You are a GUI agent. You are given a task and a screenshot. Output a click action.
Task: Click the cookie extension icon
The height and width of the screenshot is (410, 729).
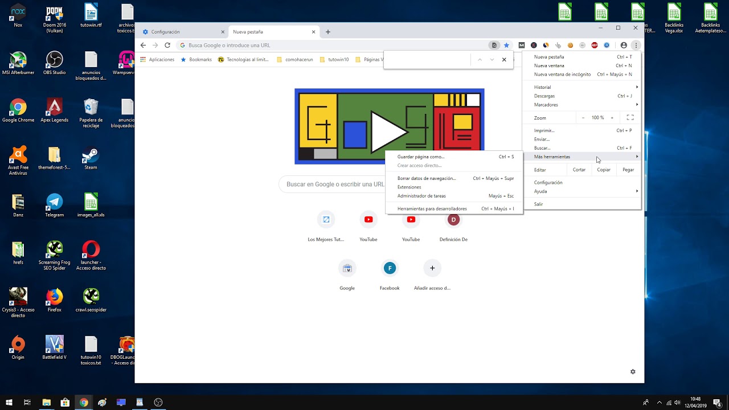[x=570, y=46]
